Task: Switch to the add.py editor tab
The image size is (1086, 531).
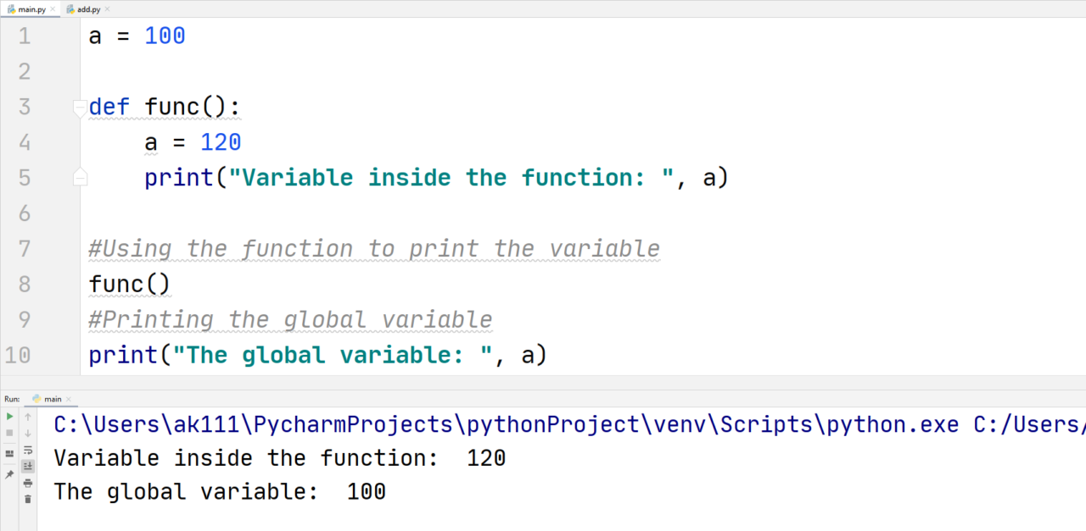Action: tap(88, 8)
